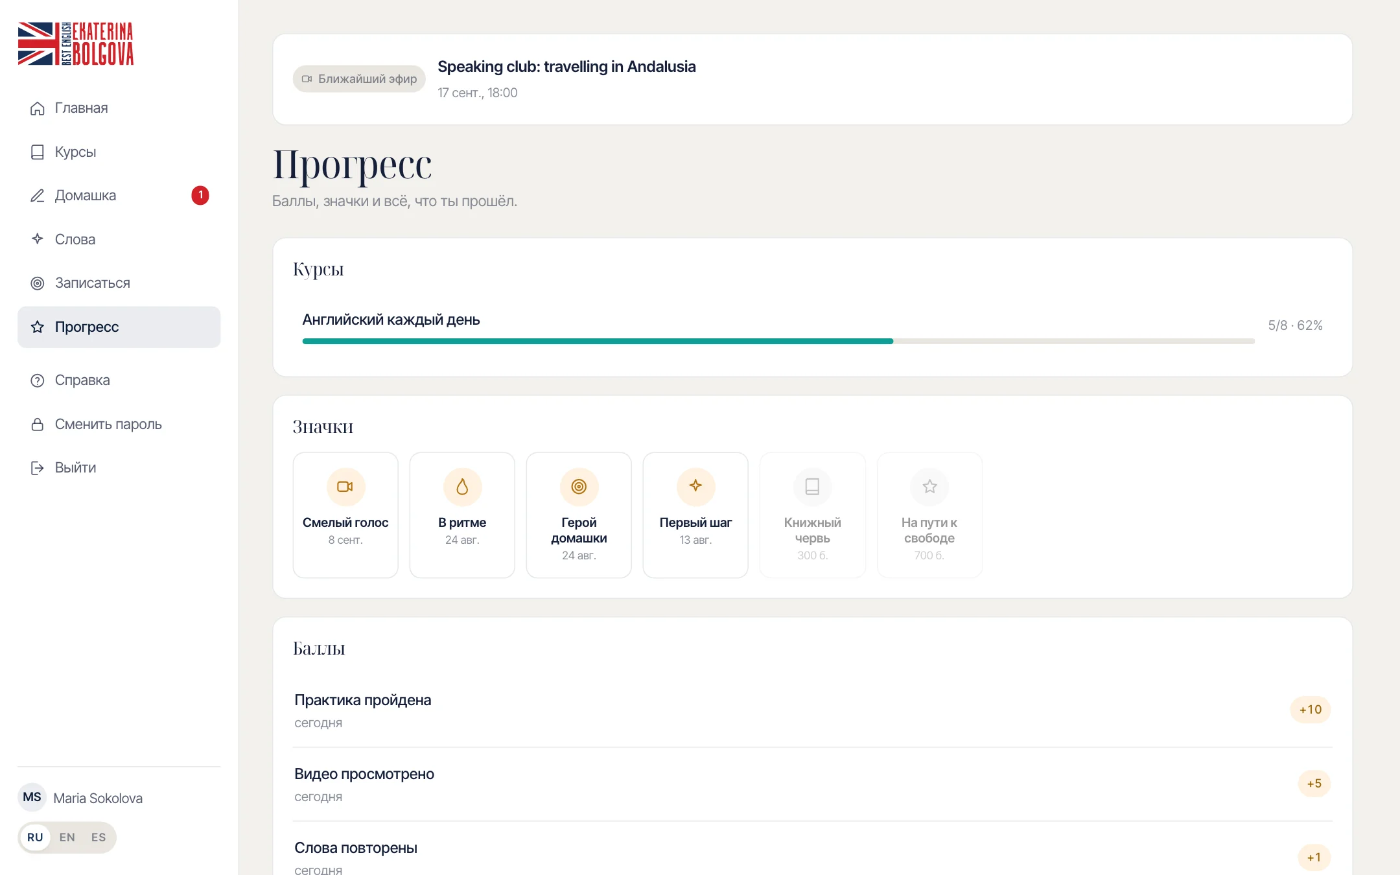
Task: Click the droplet icon on В ритме badge
Action: (x=462, y=486)
